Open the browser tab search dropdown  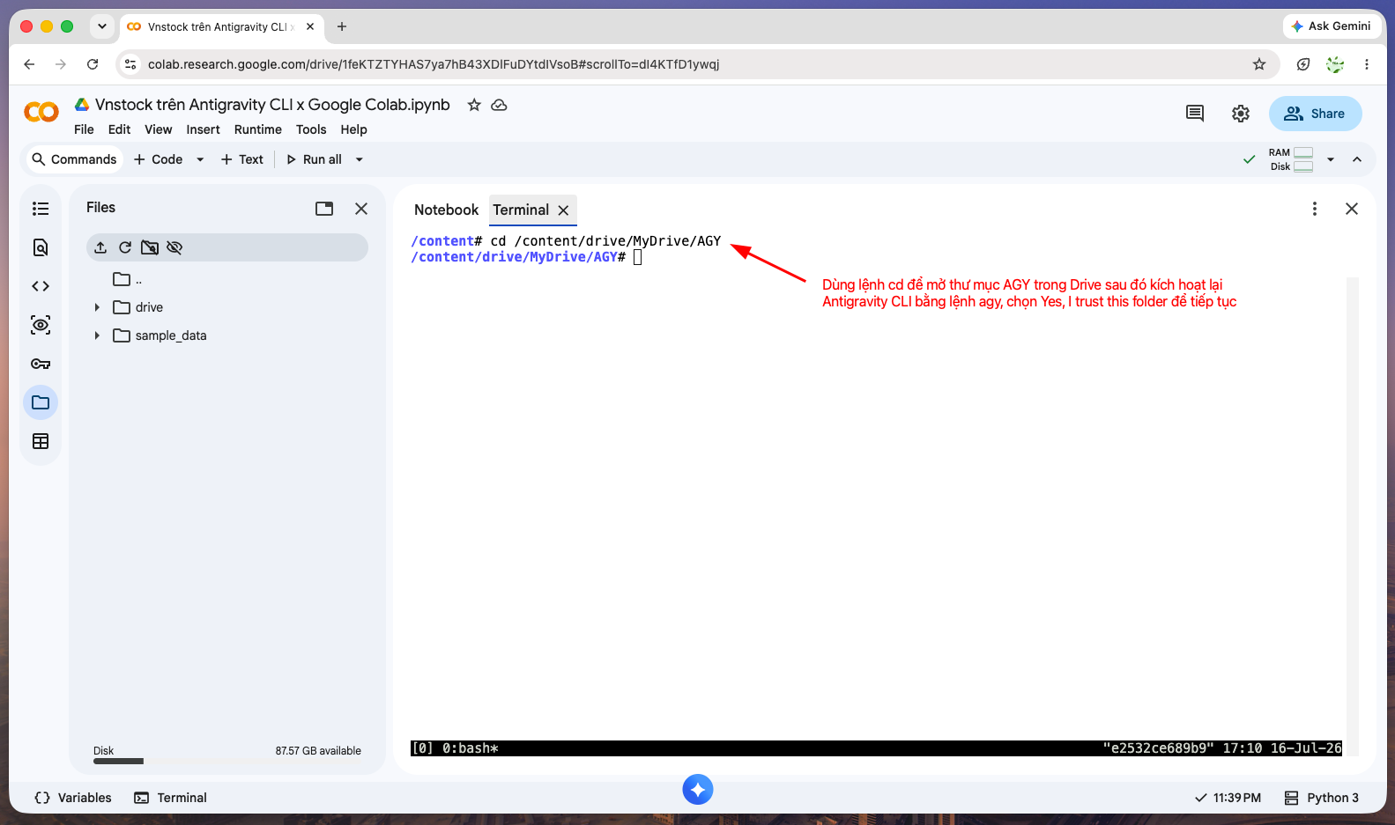[102, 26]
